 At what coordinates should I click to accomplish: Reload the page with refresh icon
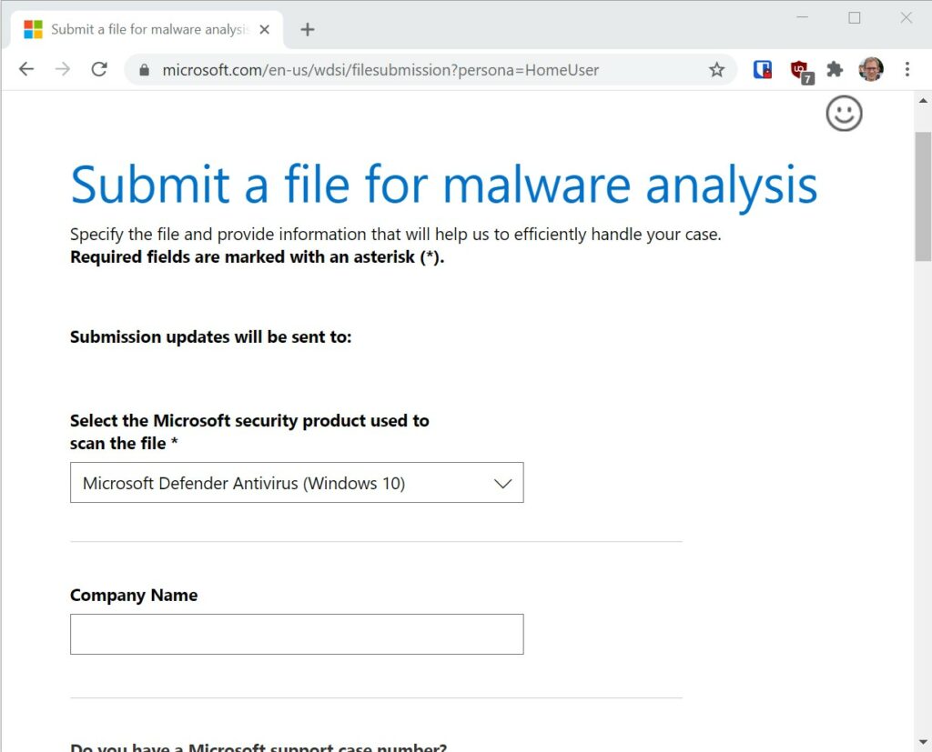[x=99, y=69]
